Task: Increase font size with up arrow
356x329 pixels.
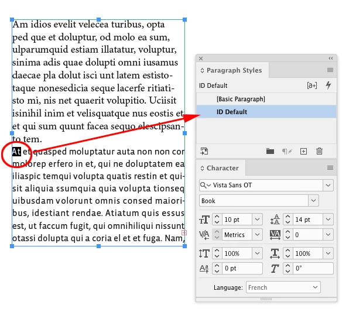Action: (217, 217)
